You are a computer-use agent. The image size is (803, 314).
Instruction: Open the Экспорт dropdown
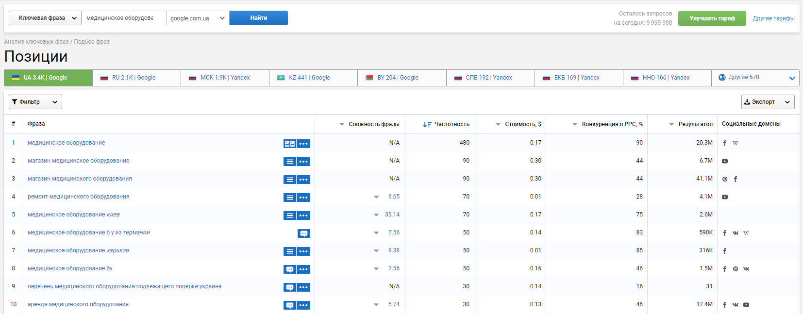click(x=768, y=102)
